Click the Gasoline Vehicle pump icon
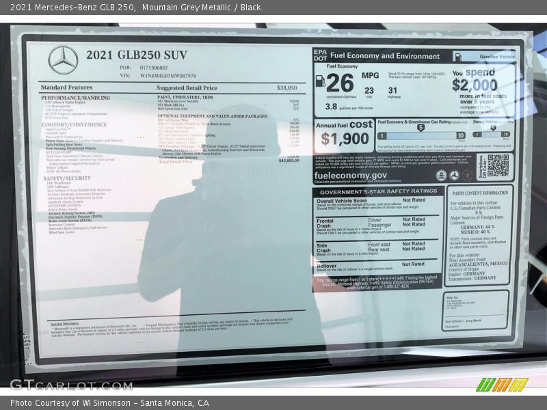547x410 pixels. 458,57
